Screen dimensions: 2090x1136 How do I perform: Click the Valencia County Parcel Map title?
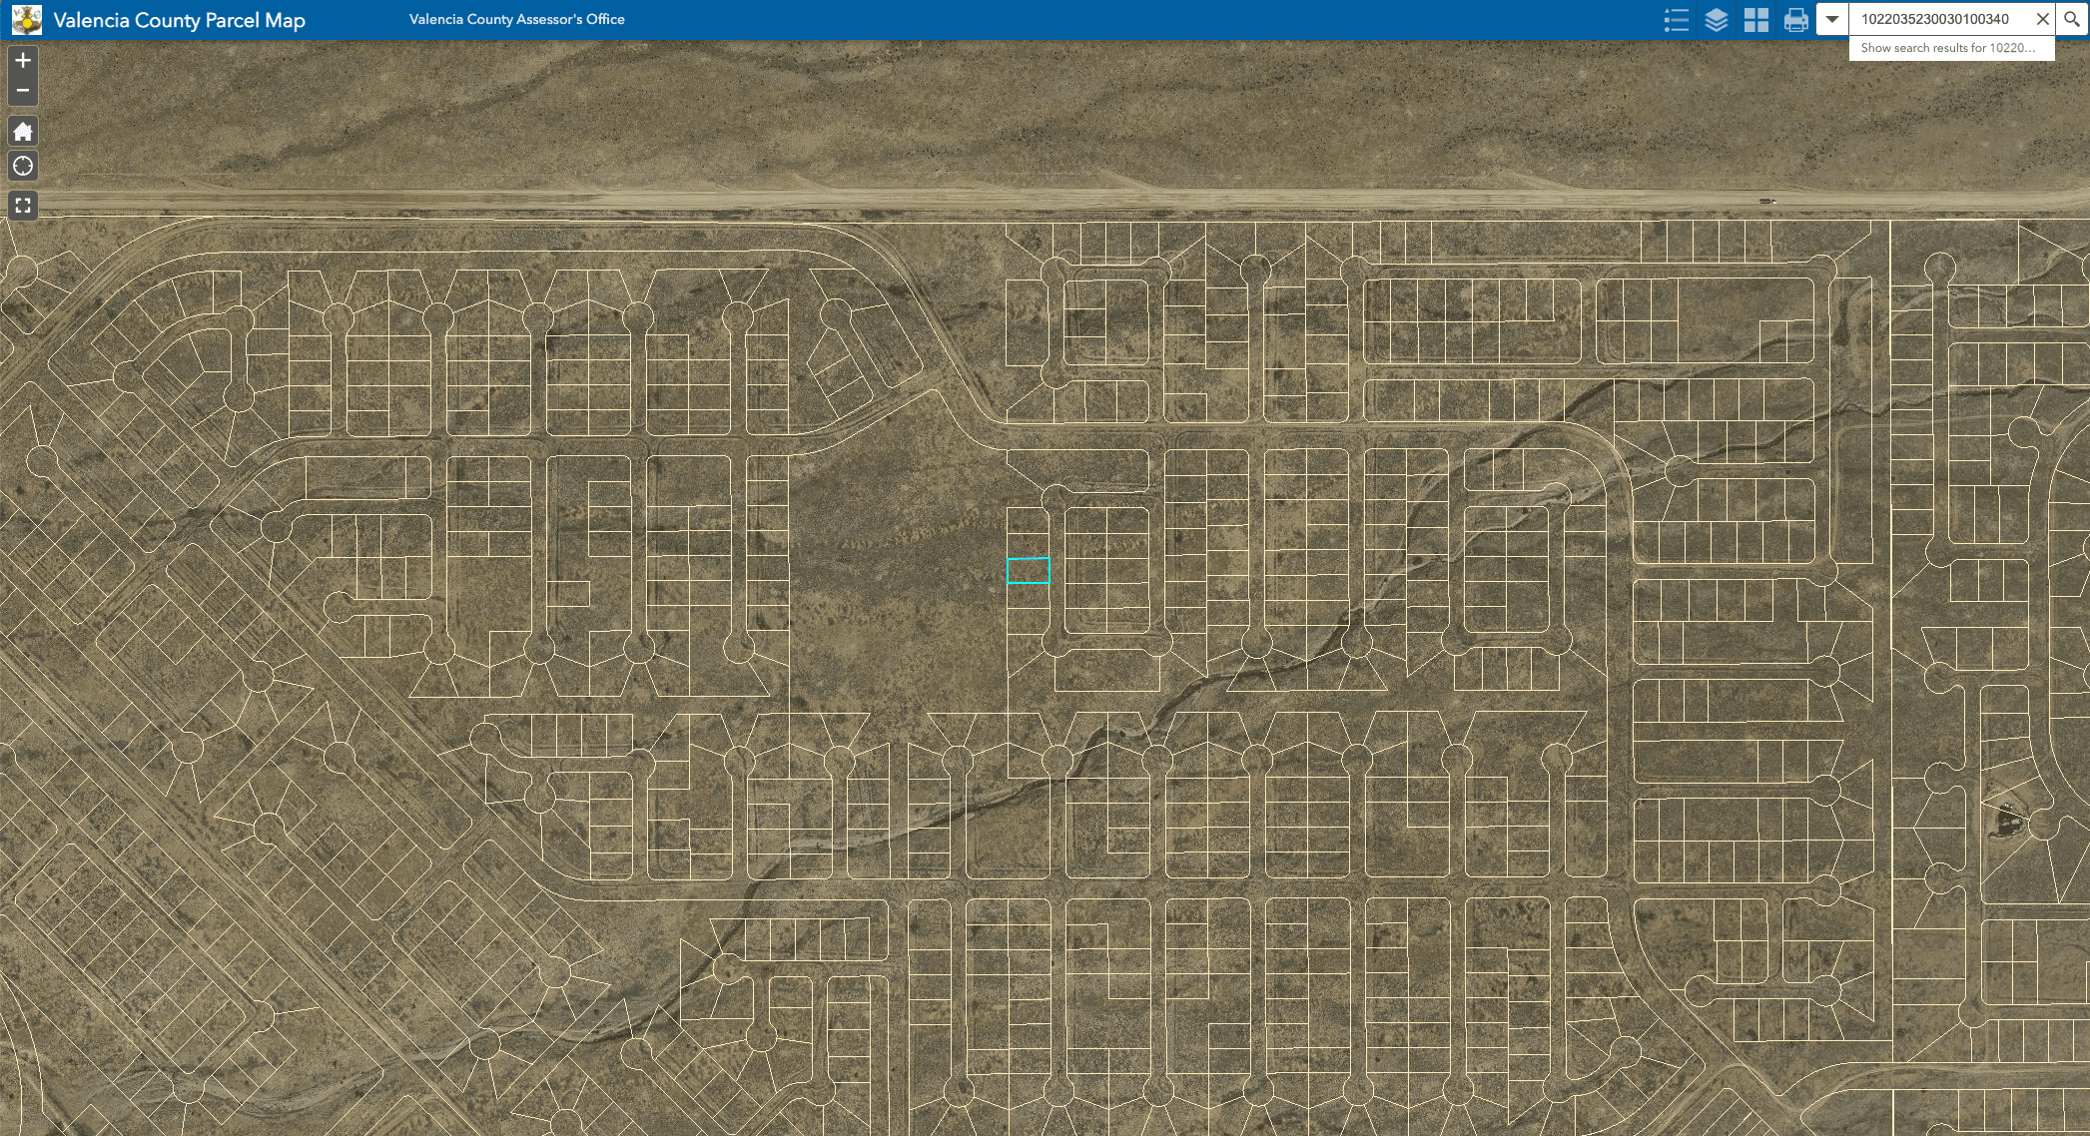180,20
